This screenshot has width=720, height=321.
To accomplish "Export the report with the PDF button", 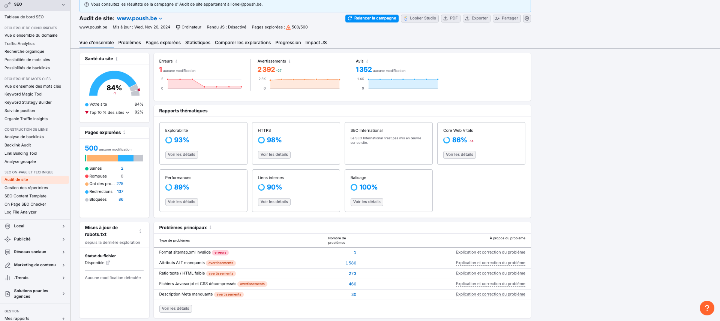I will [450, 18].
